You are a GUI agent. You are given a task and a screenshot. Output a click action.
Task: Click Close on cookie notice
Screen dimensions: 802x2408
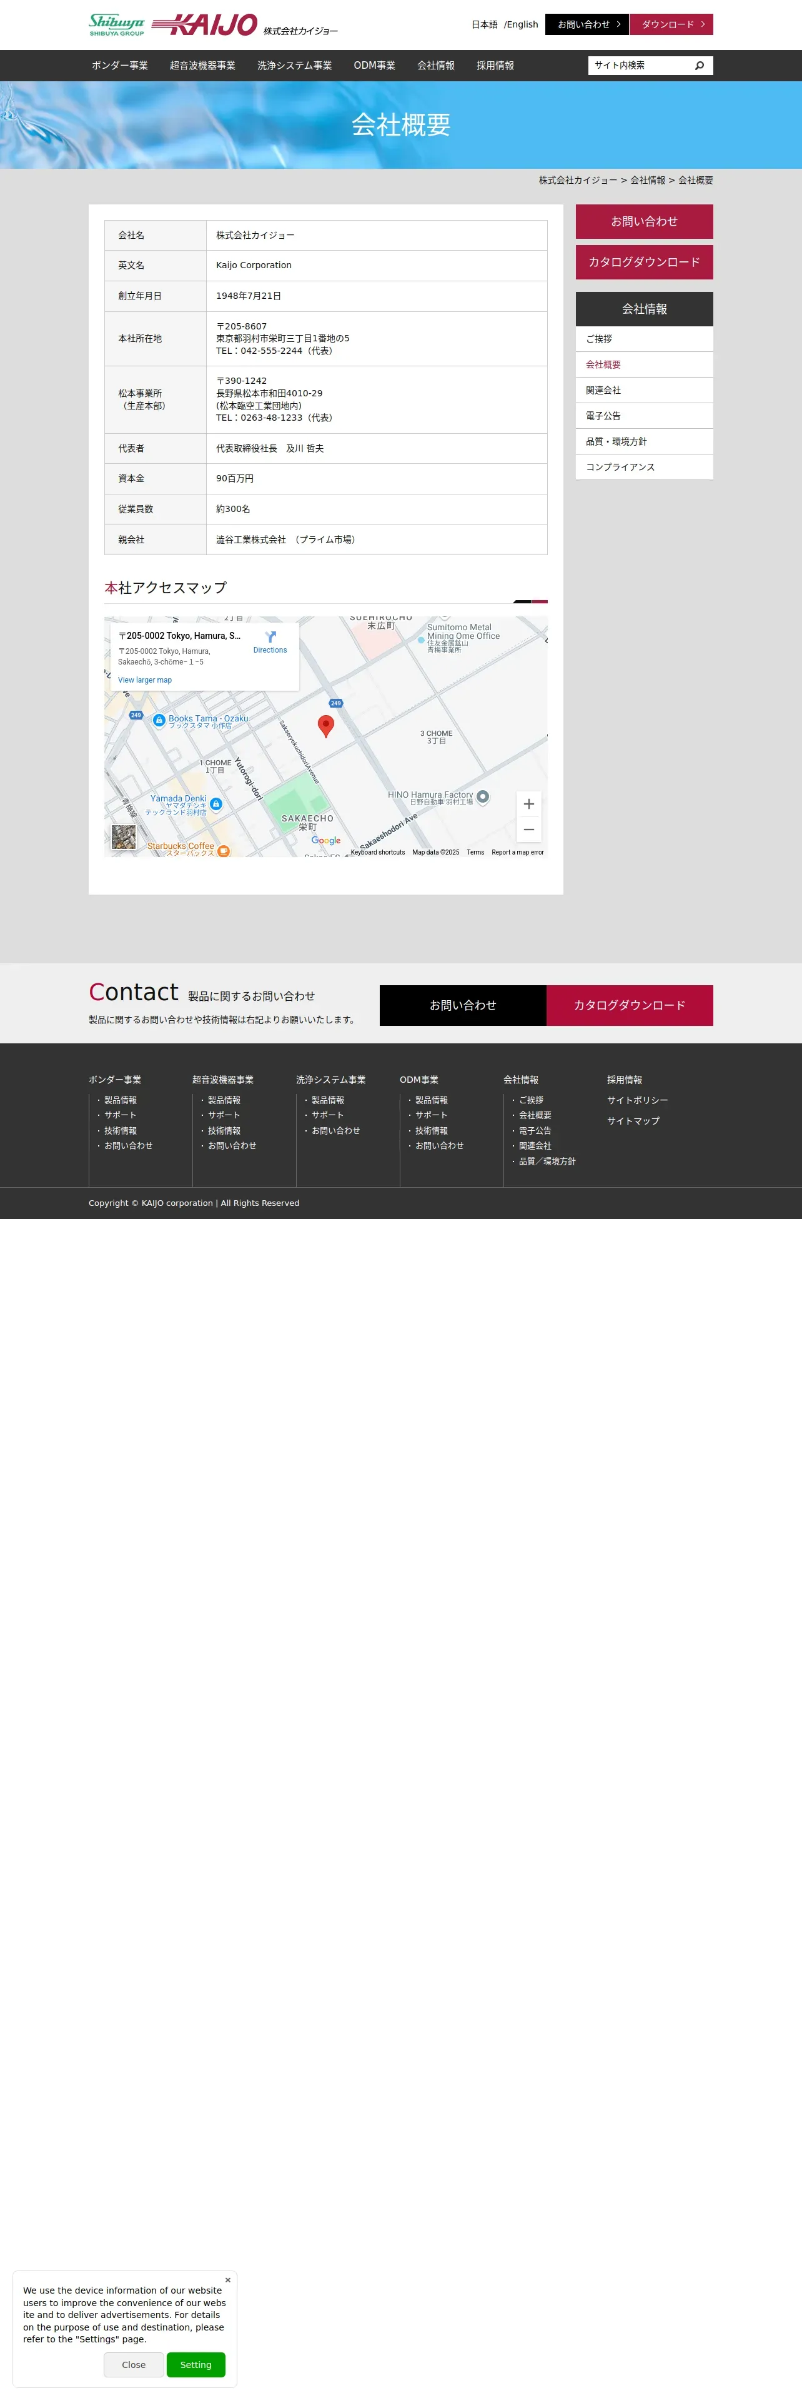click(134, 2365)
